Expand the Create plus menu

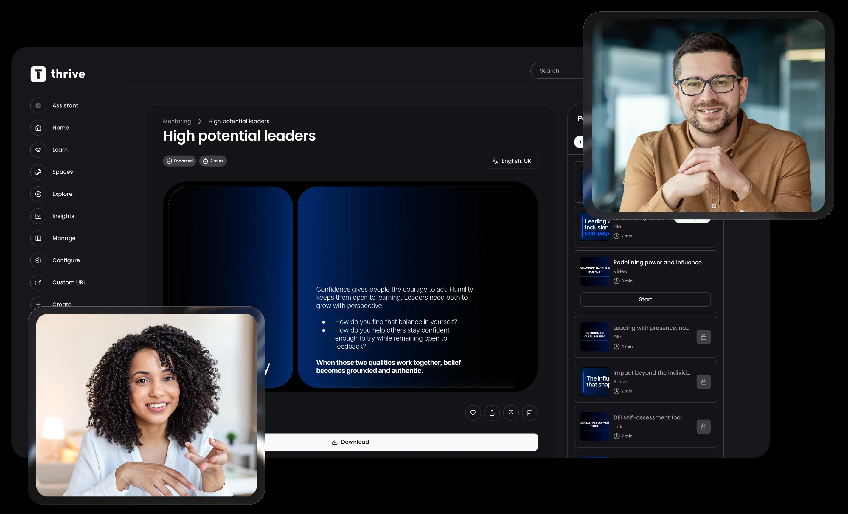(38, 303)
